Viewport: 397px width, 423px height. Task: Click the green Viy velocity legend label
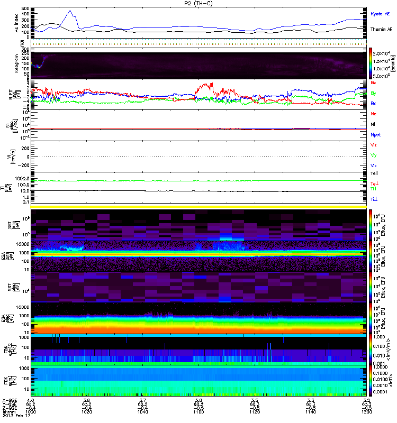point(374,155)
